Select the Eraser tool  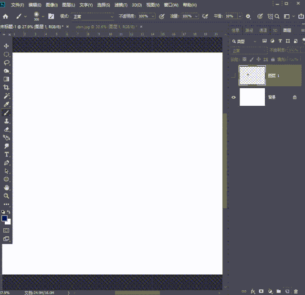[7, 129]
